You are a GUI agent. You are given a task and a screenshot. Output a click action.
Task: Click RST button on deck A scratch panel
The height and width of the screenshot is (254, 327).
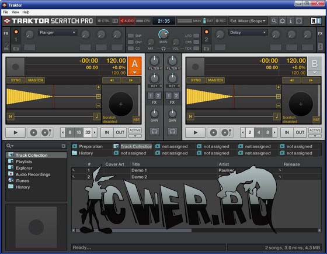point(136,119)
